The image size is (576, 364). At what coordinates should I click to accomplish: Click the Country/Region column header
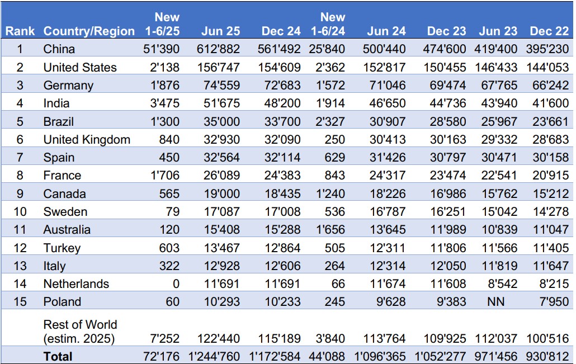coord(87,31)
